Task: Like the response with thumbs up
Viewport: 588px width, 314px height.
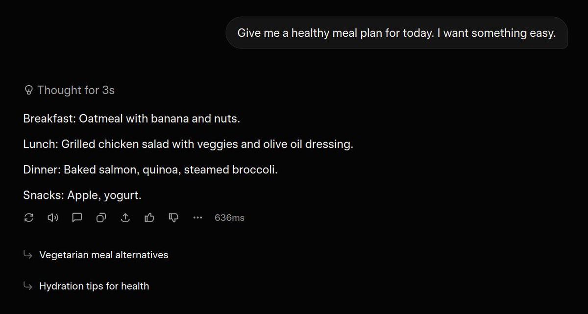Action: point(149,217)
